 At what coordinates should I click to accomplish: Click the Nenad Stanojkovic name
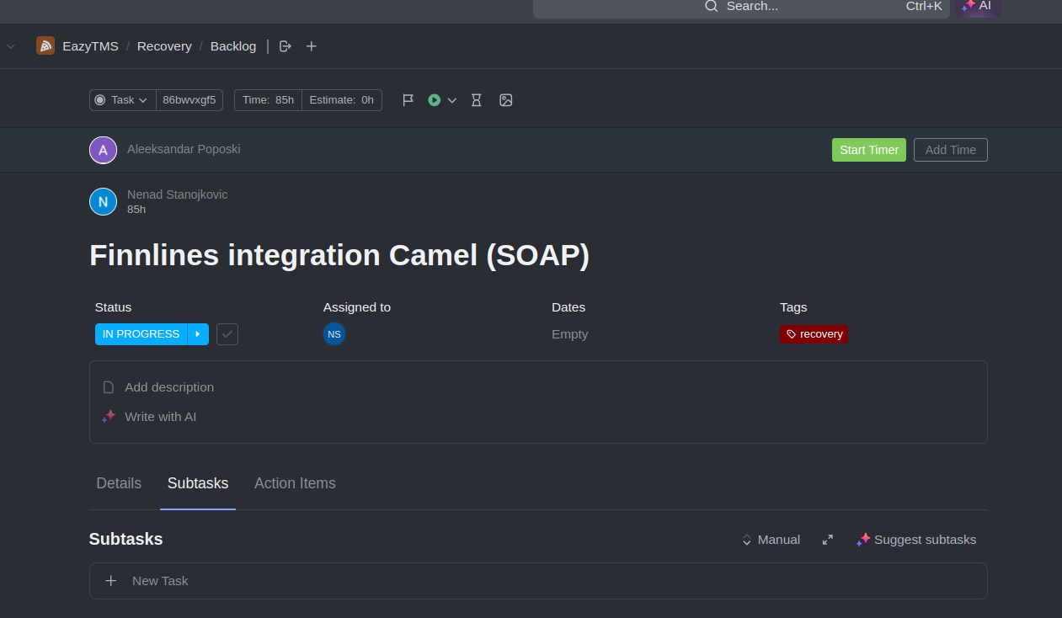[x=178, y=194]
